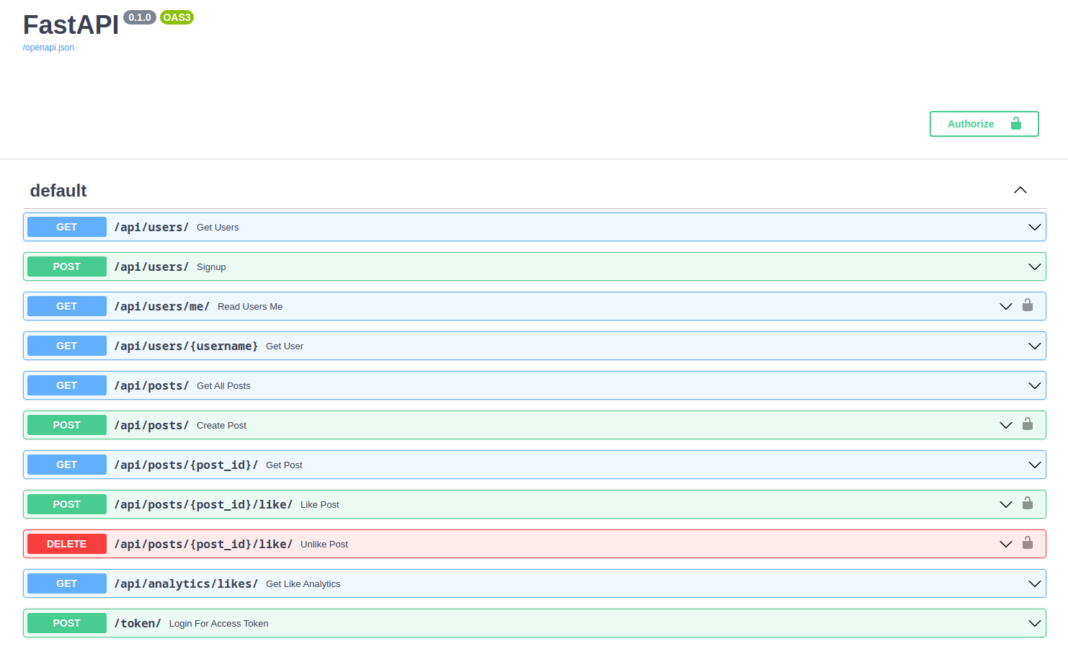Click GET badge of Get Like Analytics
The width and height of the screenshot is (1068, 667).
click(x=67, y=583)
